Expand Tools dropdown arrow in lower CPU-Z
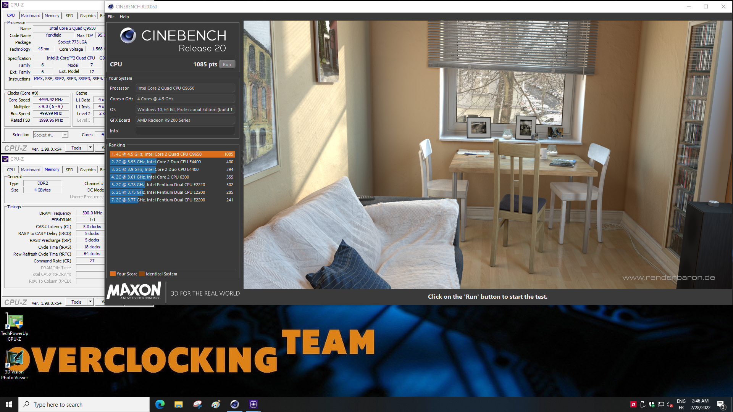 tap(90, 302)
